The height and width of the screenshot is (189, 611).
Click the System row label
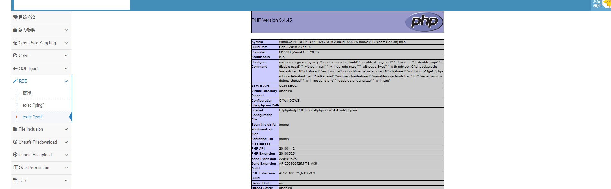[x=257, y=42]
